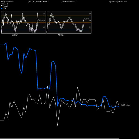Screen dimensions: 139x139
Task: Click the Daily Stochastics title text
Action: [8, 2]
